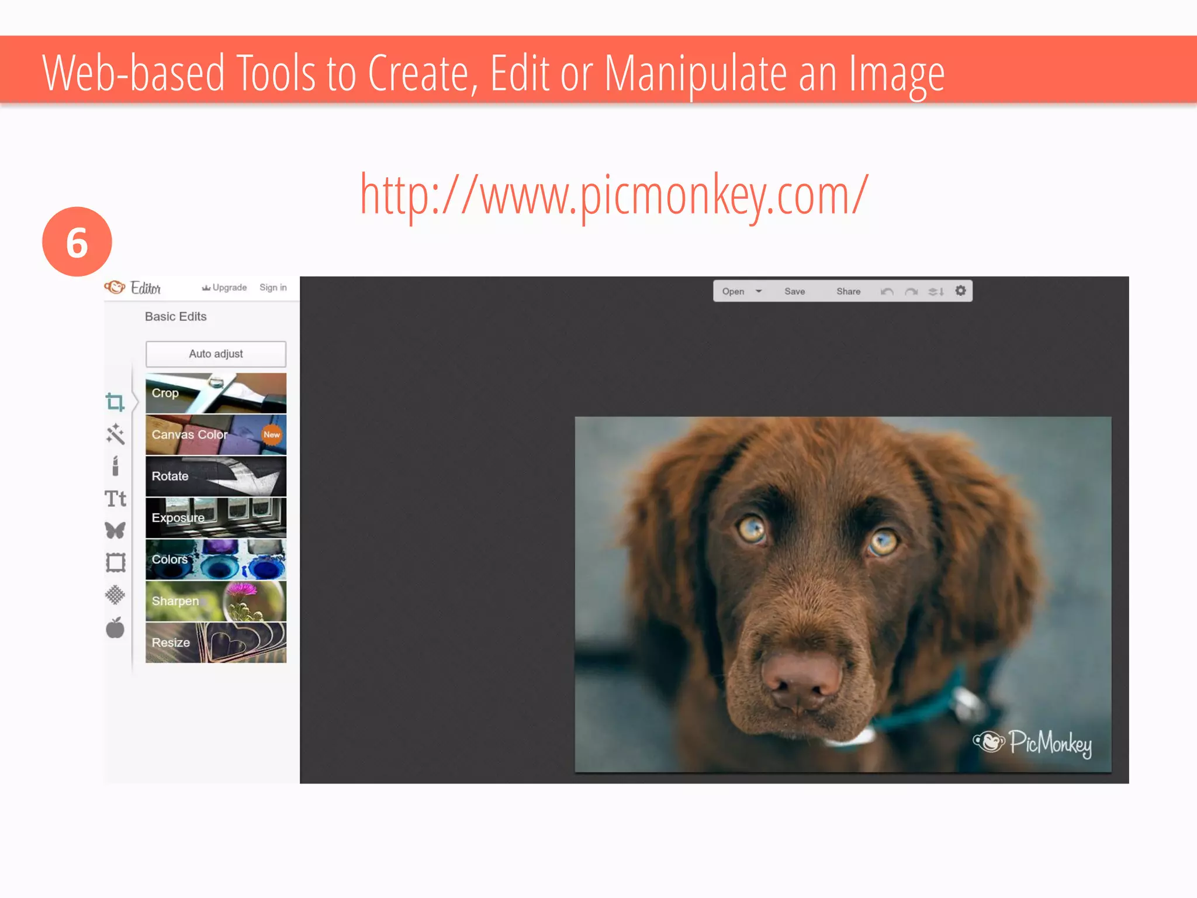Select the Sharpen tile
1197x898 pixels.
[x=216, y=600]
